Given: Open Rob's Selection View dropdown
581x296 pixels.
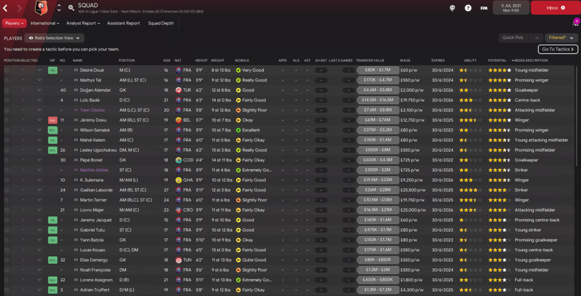Looking at the screenshot, I should (54, 38).
